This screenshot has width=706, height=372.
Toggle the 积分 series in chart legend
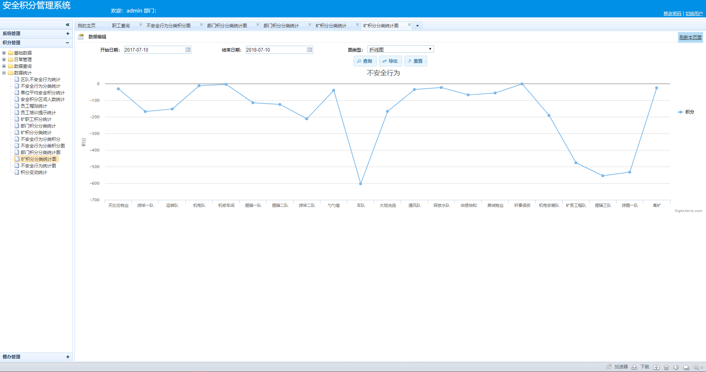point(686,112)
